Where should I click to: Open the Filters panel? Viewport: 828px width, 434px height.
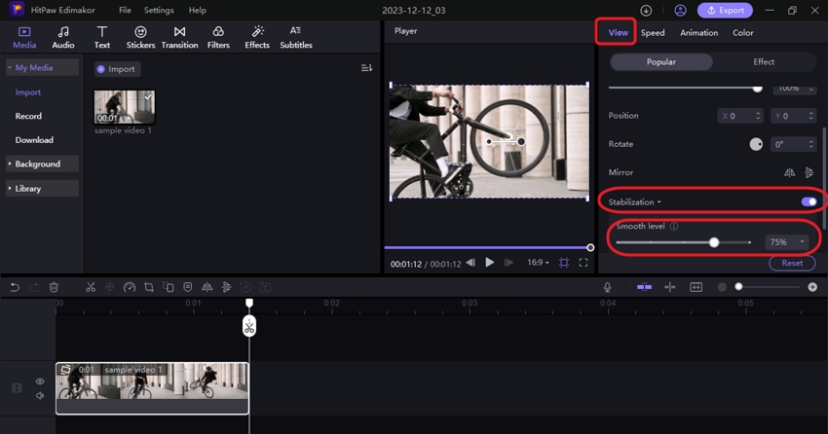click(218, 38)
